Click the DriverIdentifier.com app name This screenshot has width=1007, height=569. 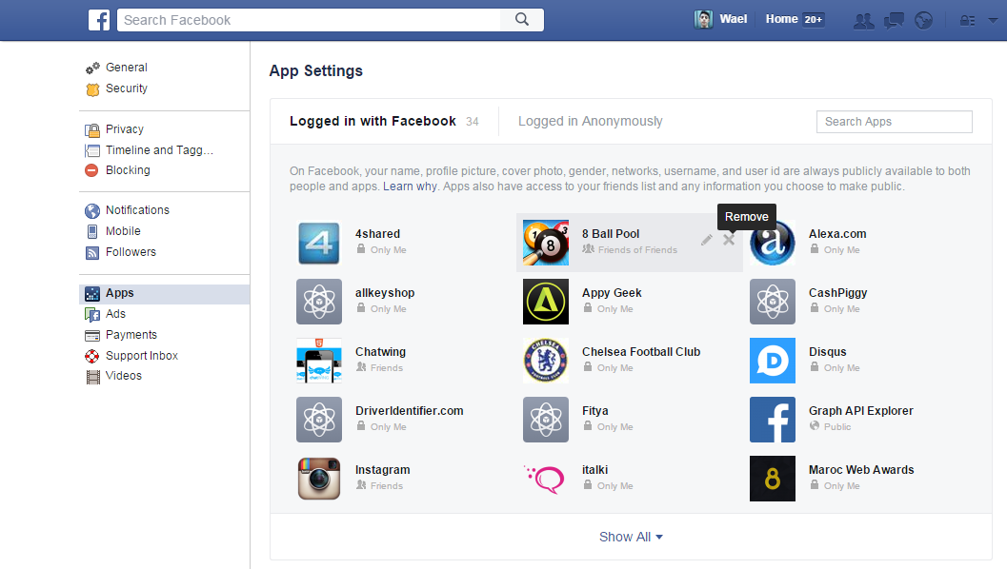pos(409,411)
